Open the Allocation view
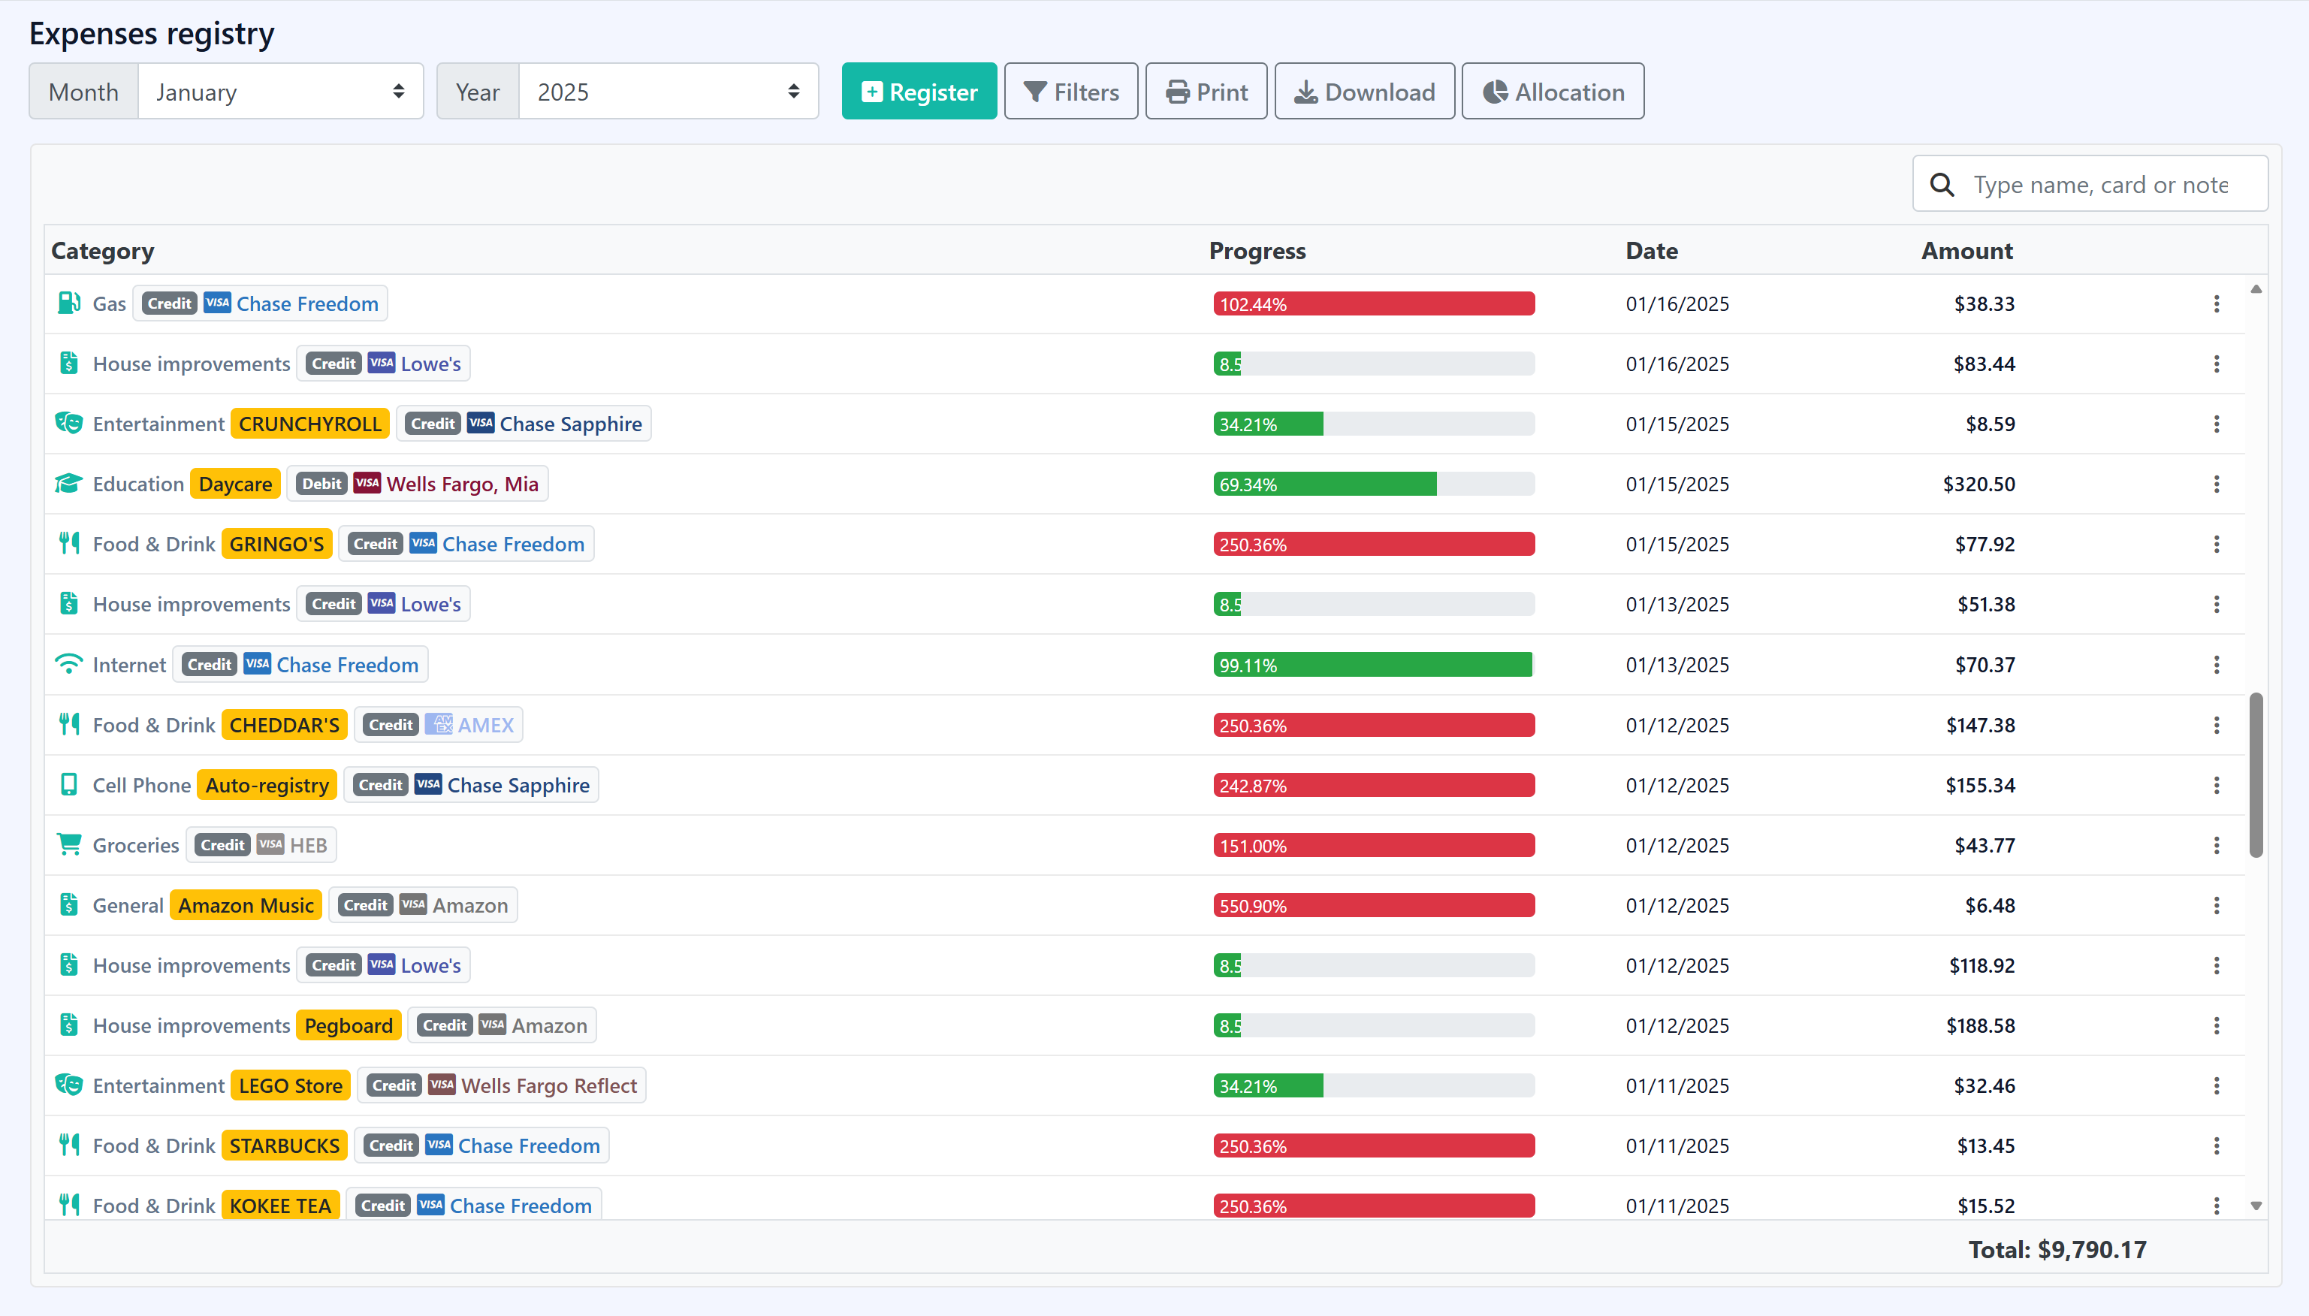Viewport: 2309px width, 1316px height. [1553, 92]
